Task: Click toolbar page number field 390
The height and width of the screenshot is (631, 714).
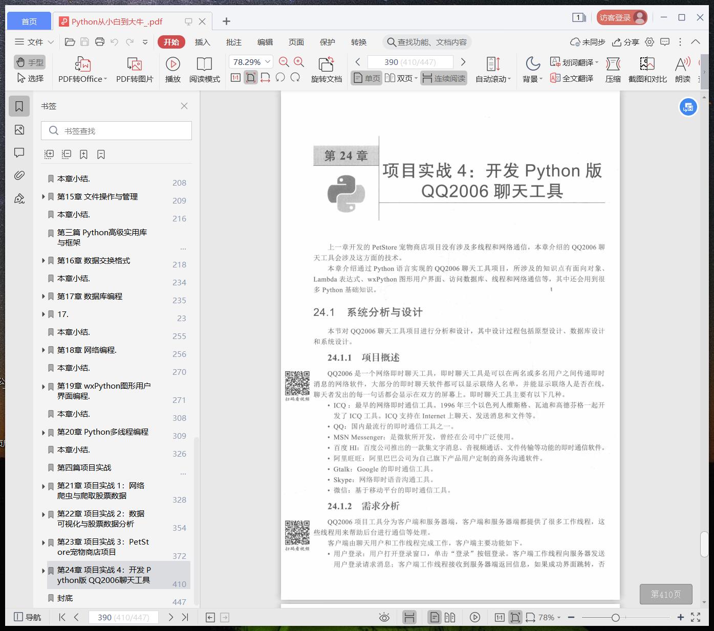Action: pyautogui.click(x=410, y=62)
